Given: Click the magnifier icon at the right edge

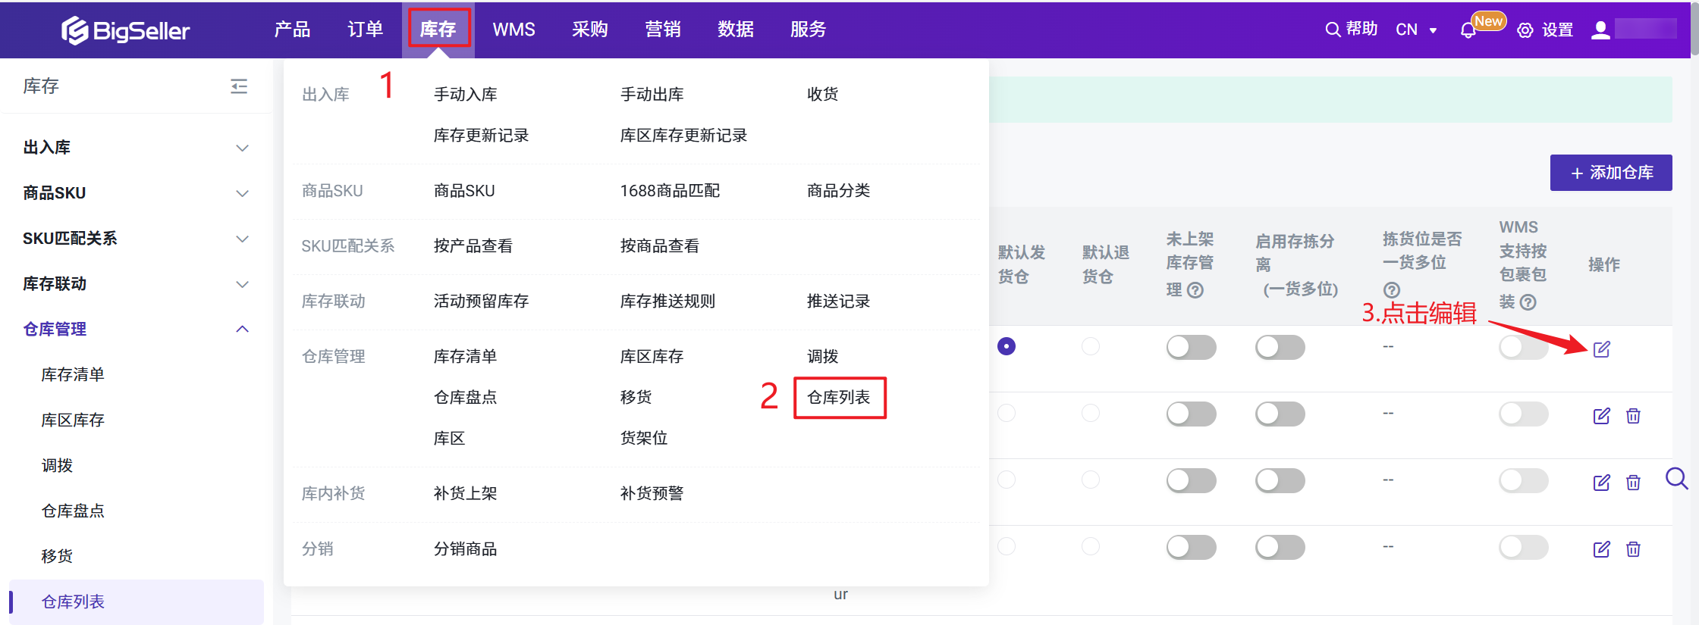Looking at the screenshot, I should 1676,479.
